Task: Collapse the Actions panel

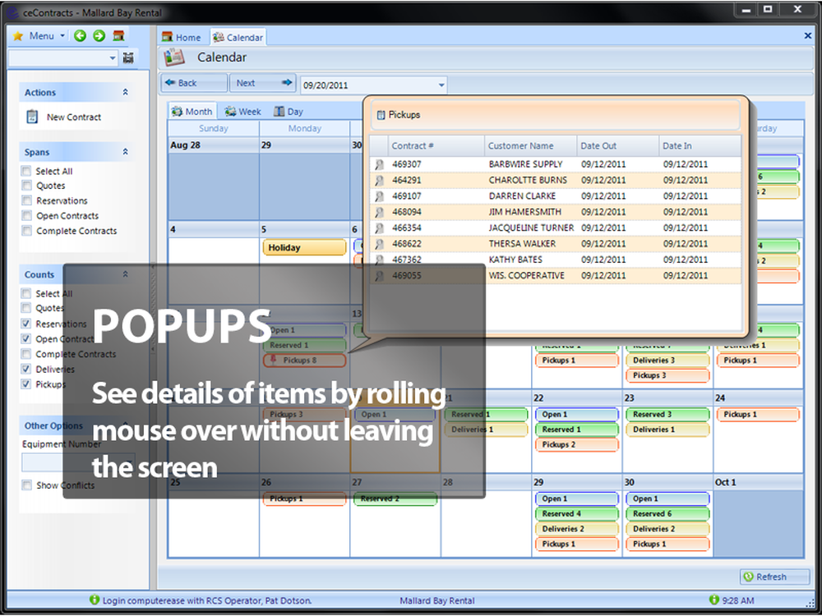Action: 126,93
